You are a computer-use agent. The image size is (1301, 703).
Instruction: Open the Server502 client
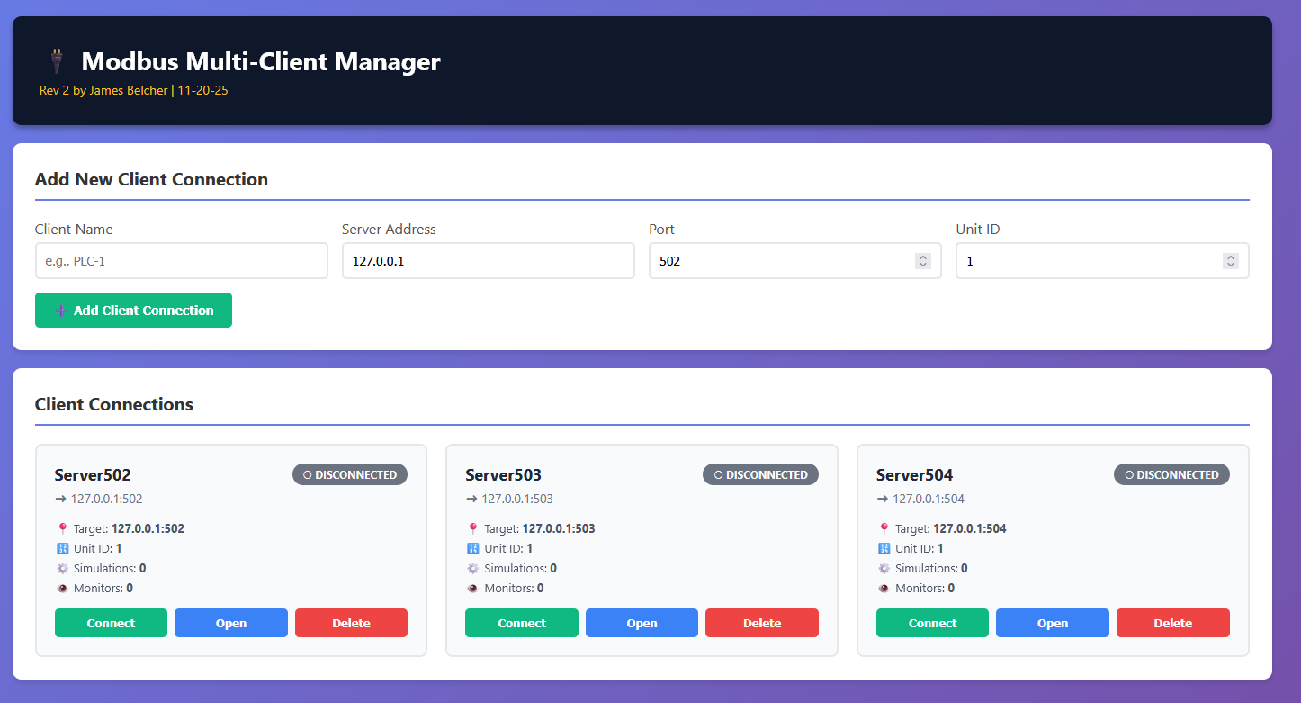click(231, 623)
